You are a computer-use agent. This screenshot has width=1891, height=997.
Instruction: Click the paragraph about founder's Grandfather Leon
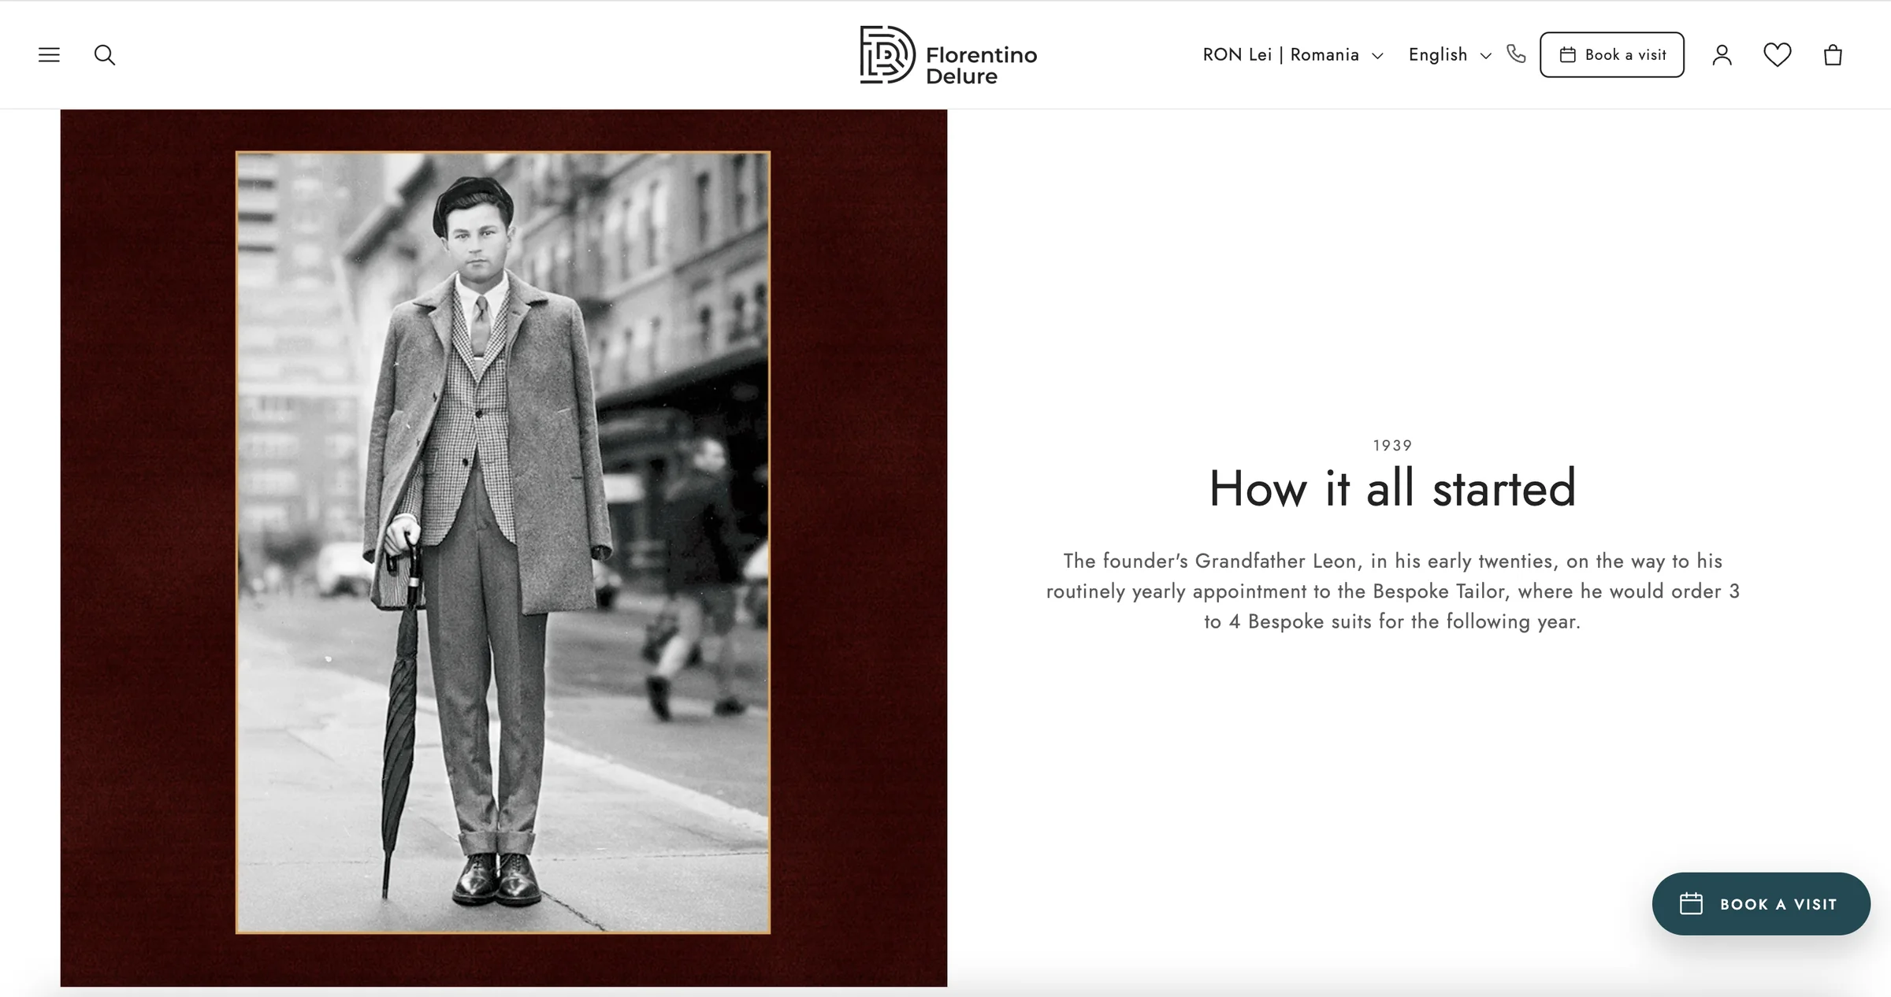pyautogui.click(x=1392, y=591)
